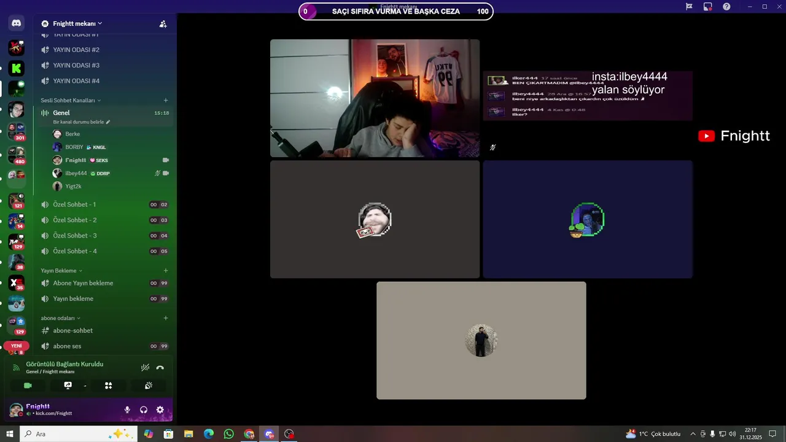This screenshot has height=442, width=786.
Task: Open WhatsApp from taskbar
Action: coord(228,434)
